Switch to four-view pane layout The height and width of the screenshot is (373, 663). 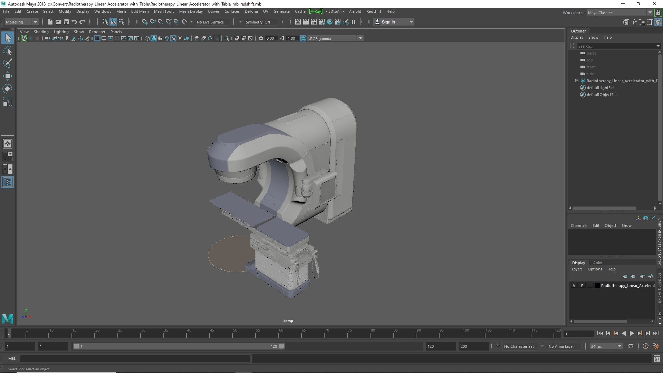coord(8,156)
